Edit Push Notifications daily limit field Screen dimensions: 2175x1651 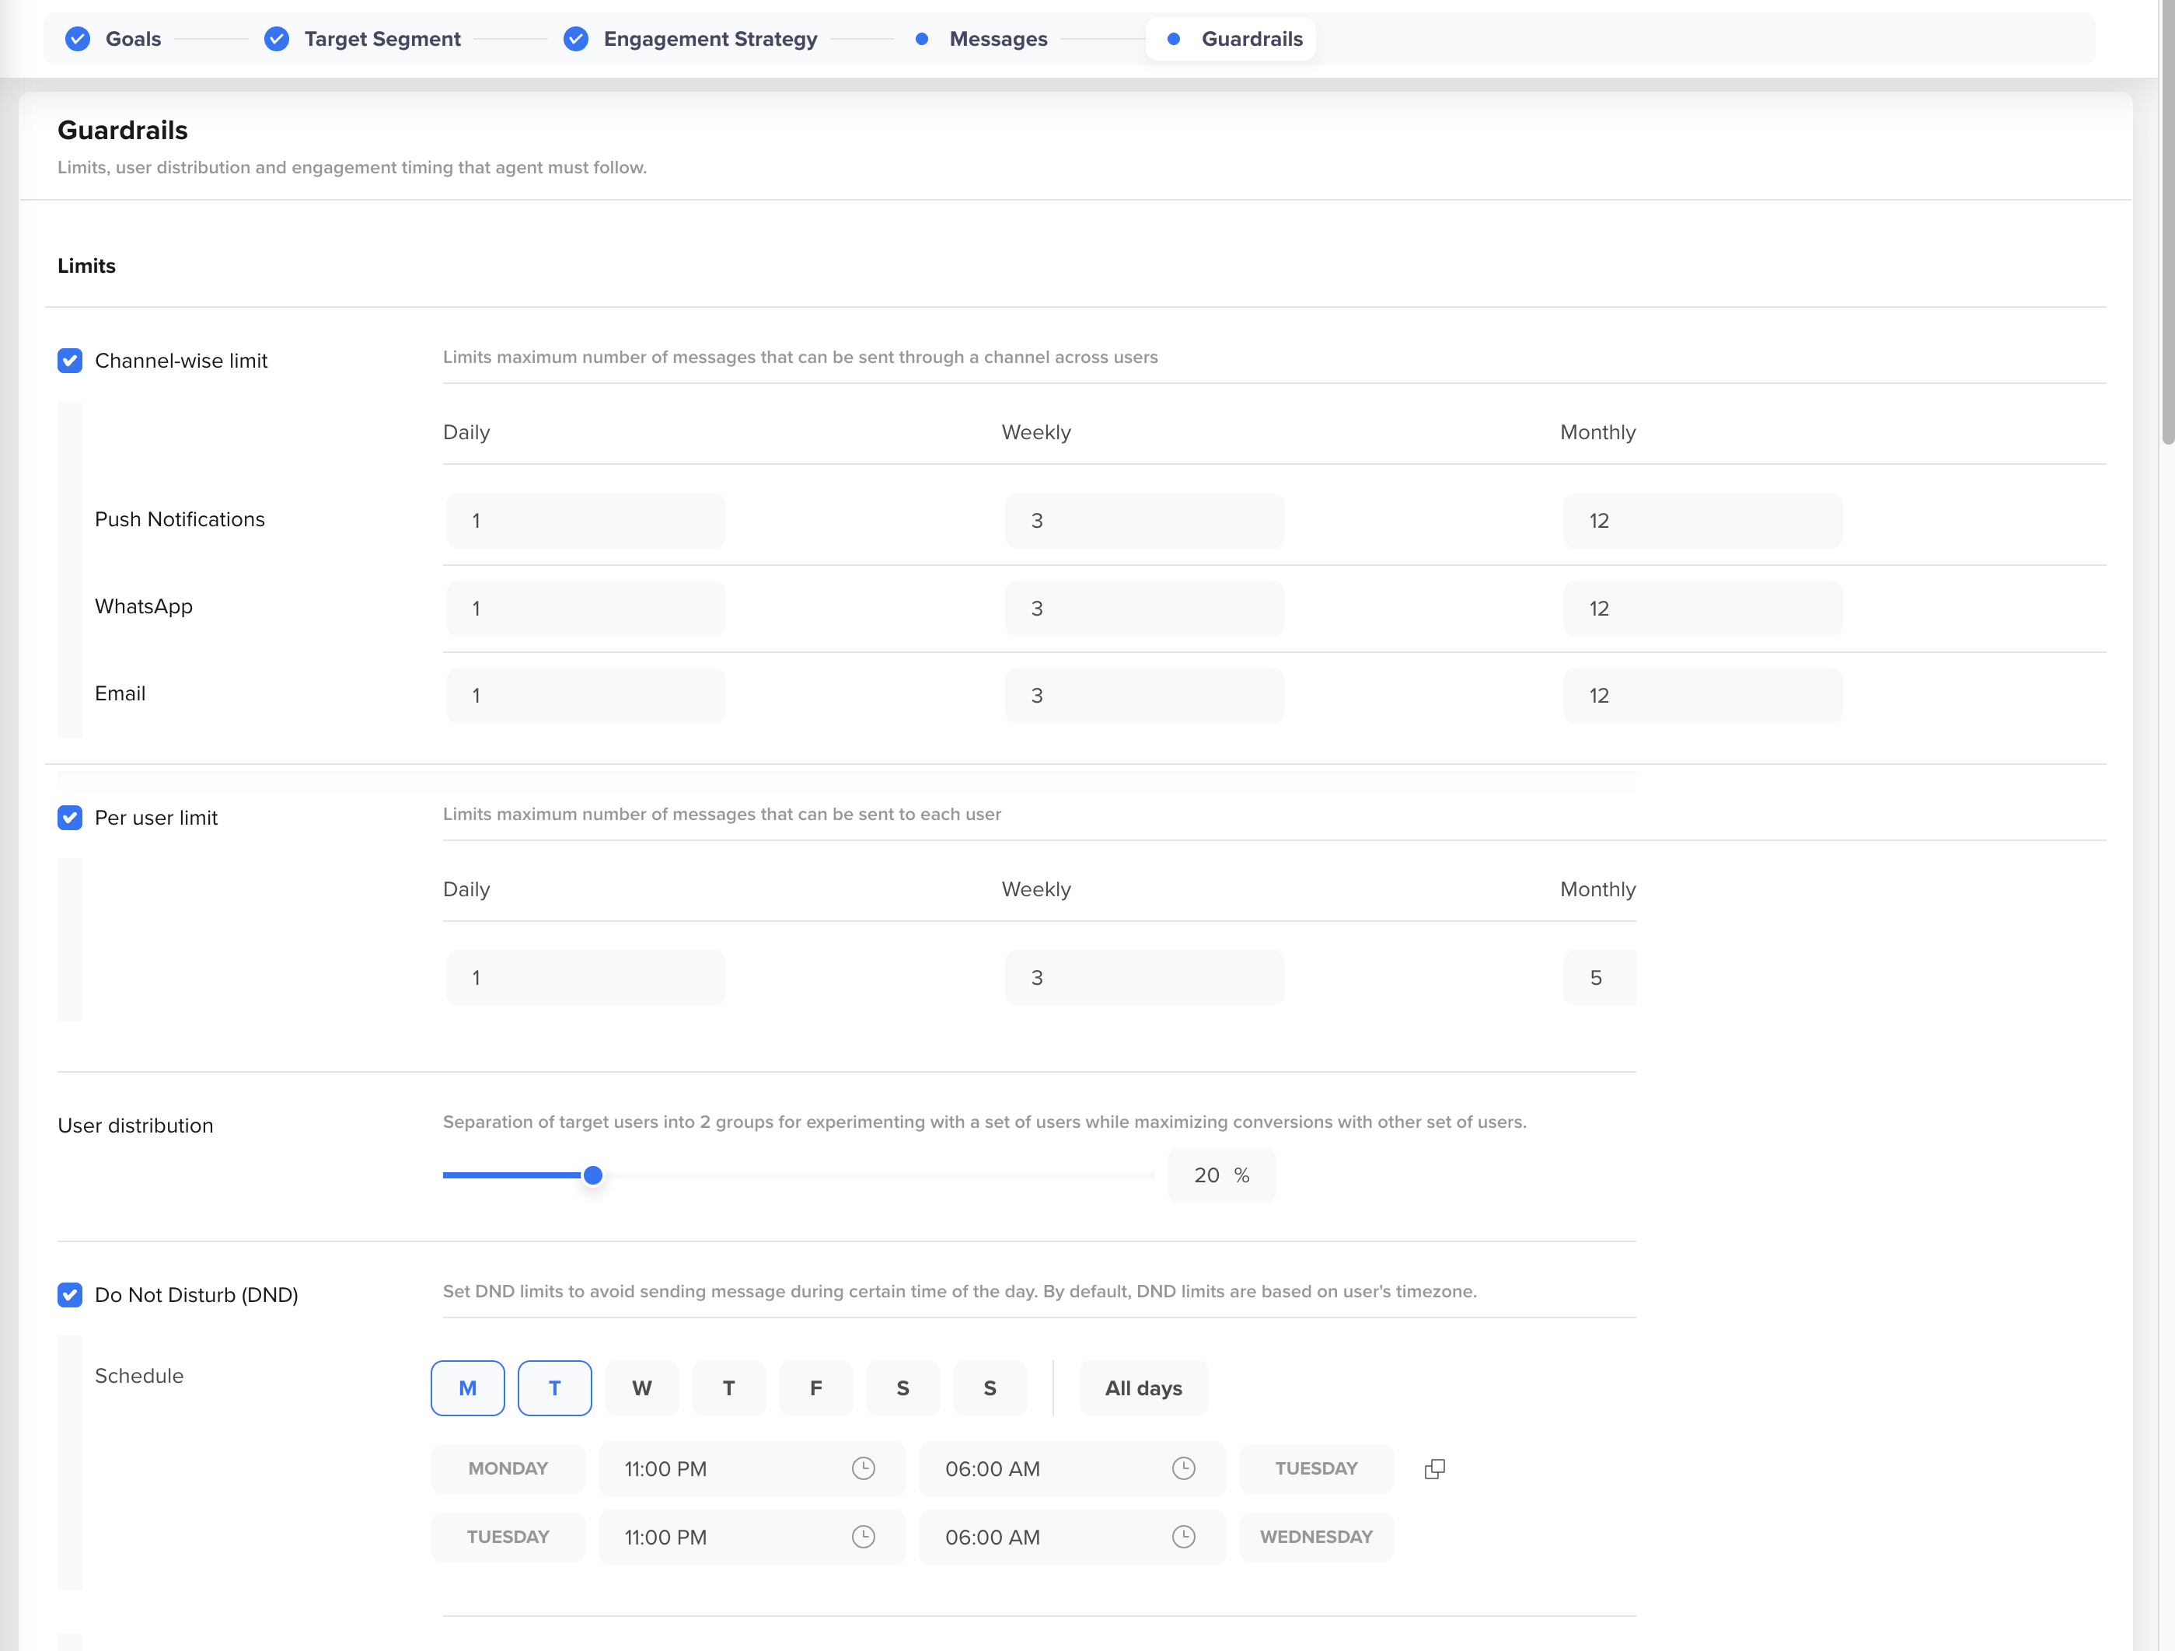[586, 520]
